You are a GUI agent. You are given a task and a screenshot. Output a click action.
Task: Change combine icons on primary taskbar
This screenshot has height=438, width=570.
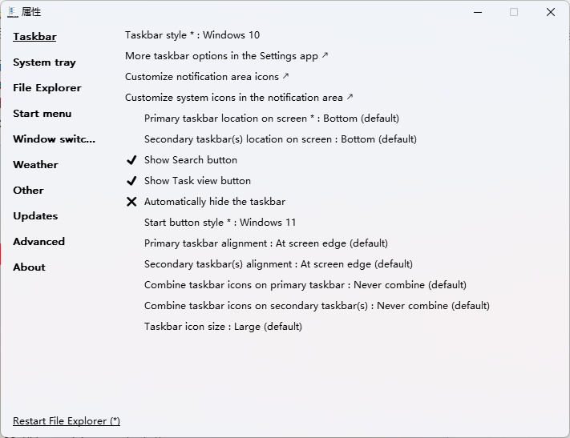coord(305,285)
